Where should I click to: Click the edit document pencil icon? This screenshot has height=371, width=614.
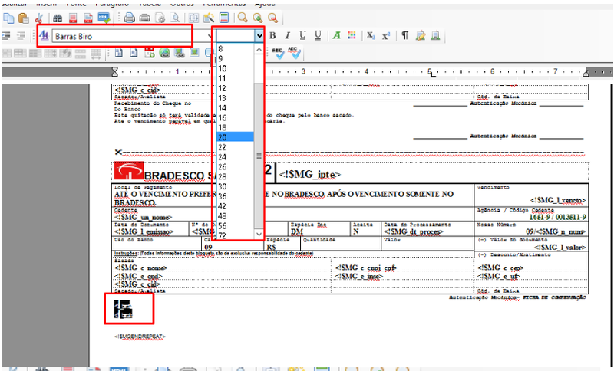coord(421,35)
